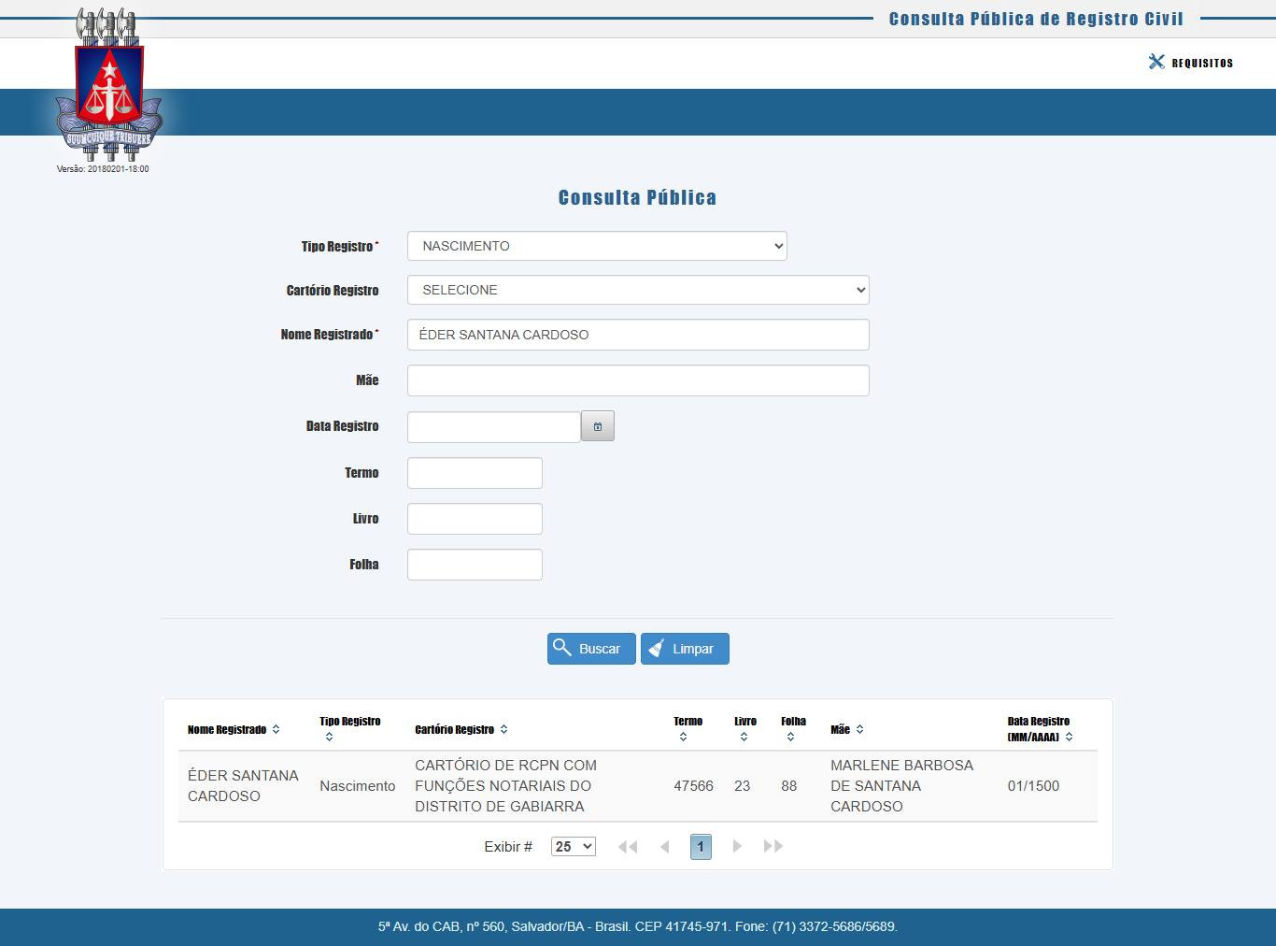Go to the last results page
This screenshot has height=946, width=1276.
click(773, 846)
